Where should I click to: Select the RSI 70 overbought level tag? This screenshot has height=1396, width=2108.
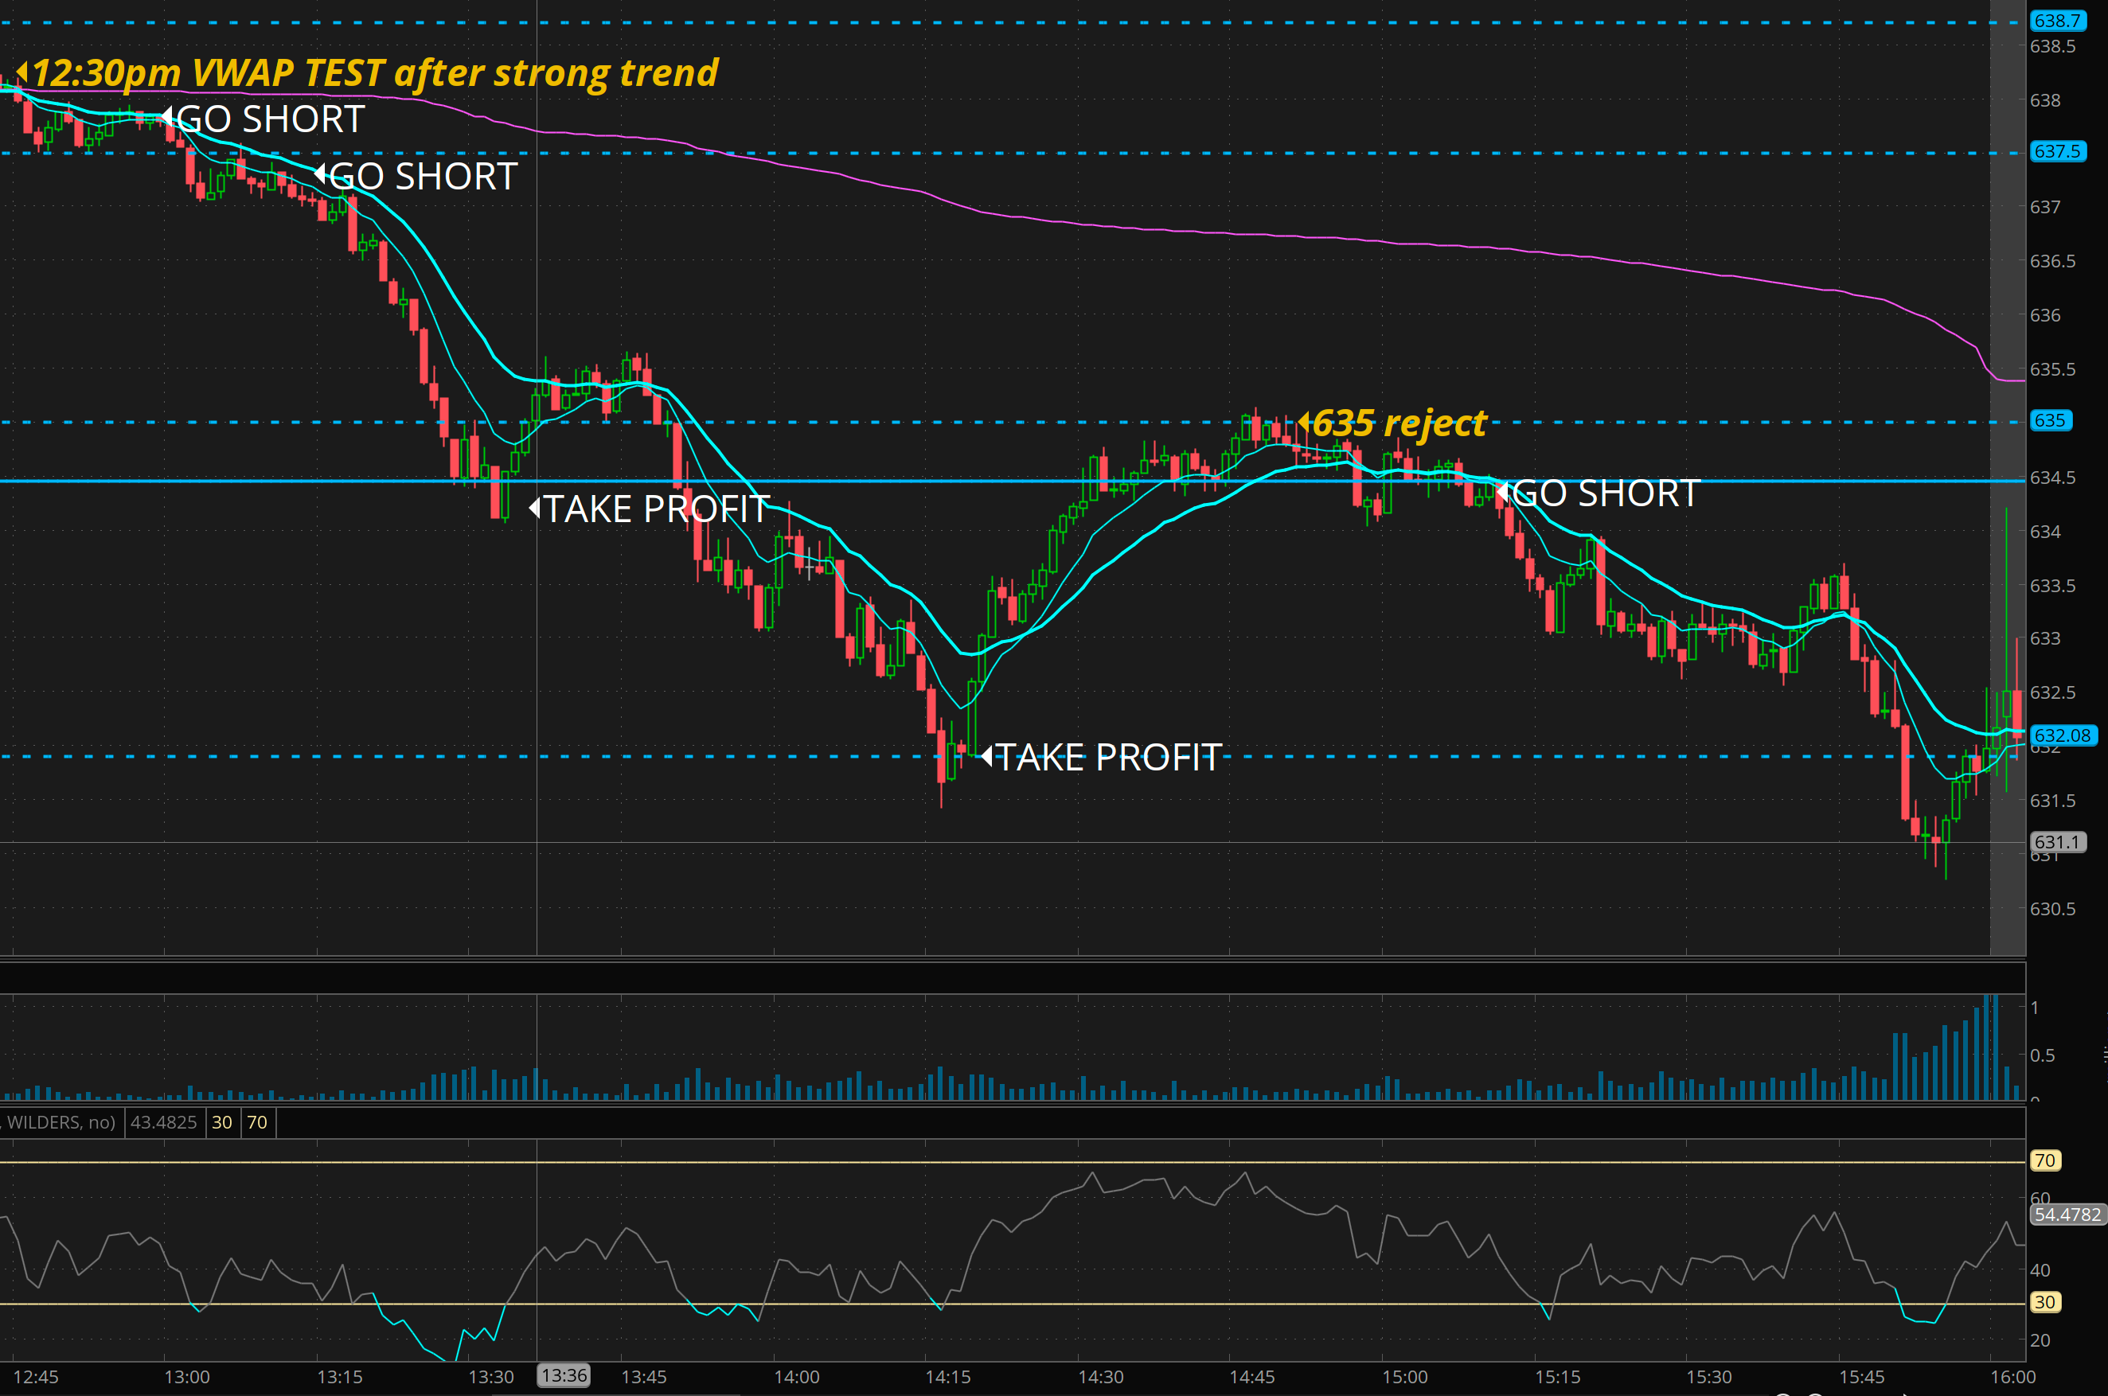tap(2045, 1160)
